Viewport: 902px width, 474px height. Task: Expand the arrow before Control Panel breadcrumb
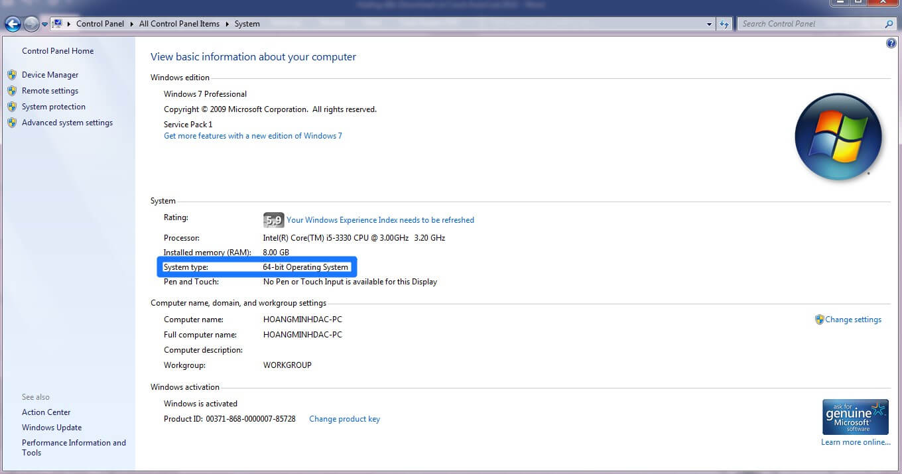click(69, 24)
